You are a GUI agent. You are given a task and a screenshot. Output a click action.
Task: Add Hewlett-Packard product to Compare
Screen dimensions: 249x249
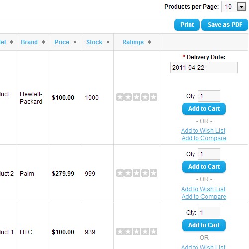pos(204,138)
